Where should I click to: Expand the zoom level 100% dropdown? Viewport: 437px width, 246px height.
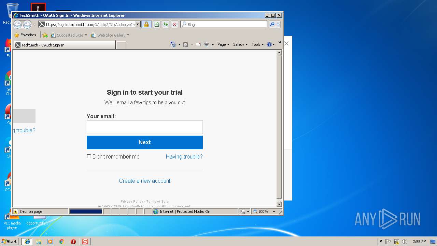click(274, 211)
